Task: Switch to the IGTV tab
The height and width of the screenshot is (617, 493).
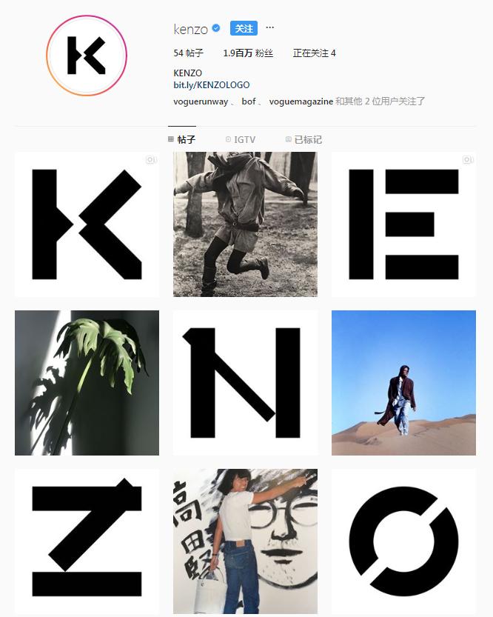Action: pyautogui.click(x=241, y=140)
